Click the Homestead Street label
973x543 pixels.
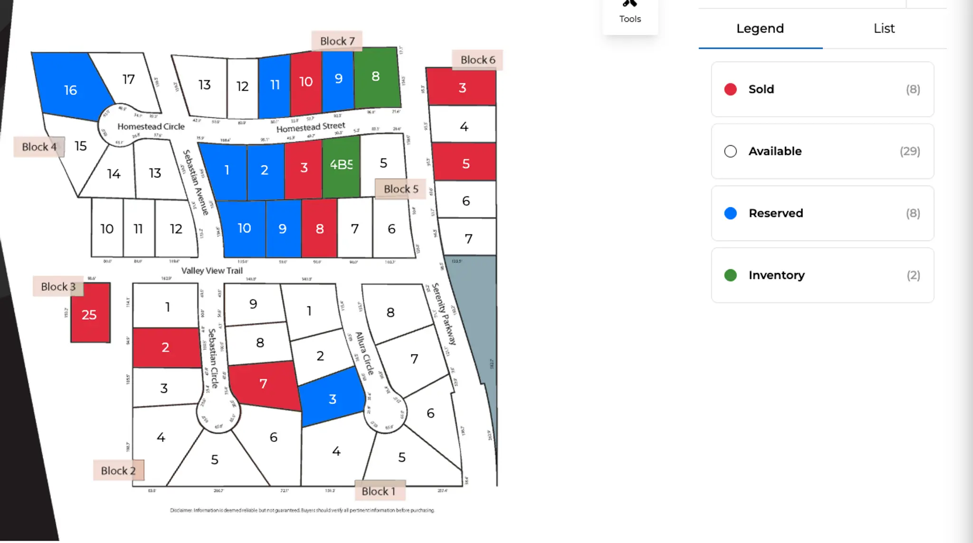(x=311, y=127)
